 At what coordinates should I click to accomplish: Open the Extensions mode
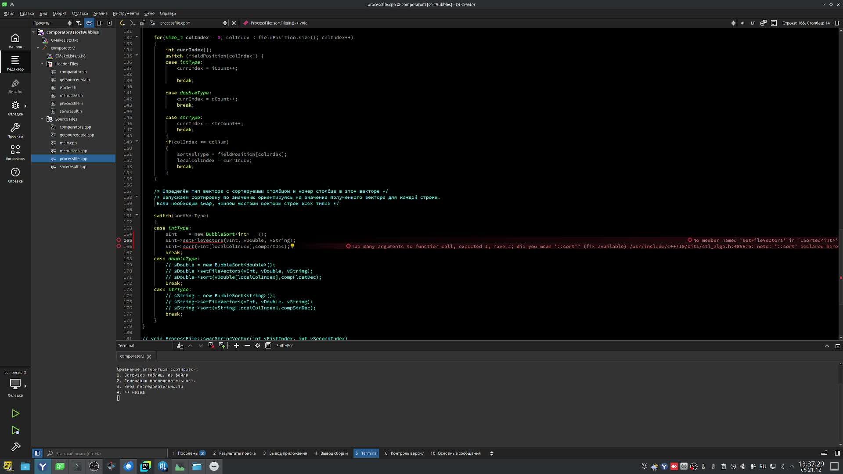[15, 153]
